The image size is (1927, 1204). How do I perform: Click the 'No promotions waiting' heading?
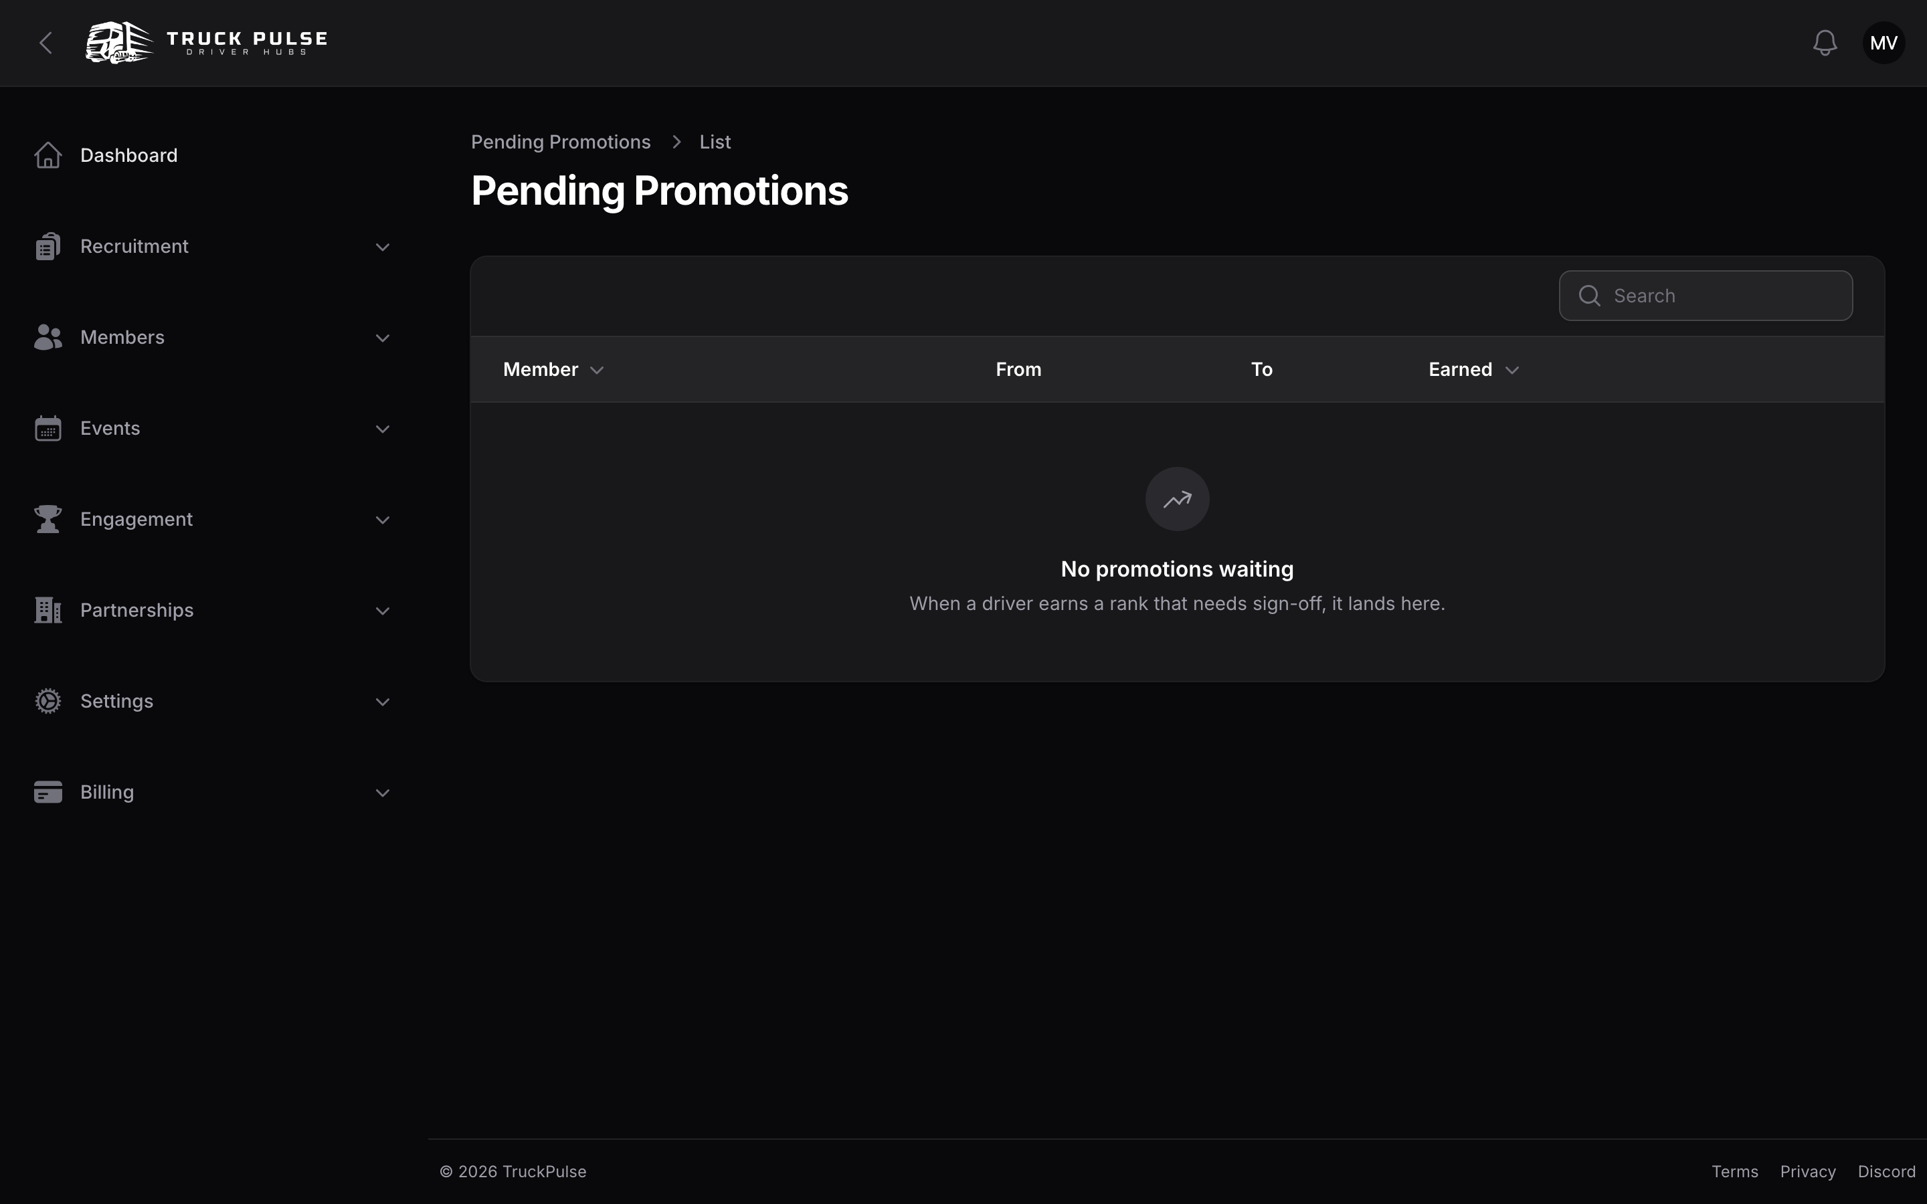(1177, 569)
